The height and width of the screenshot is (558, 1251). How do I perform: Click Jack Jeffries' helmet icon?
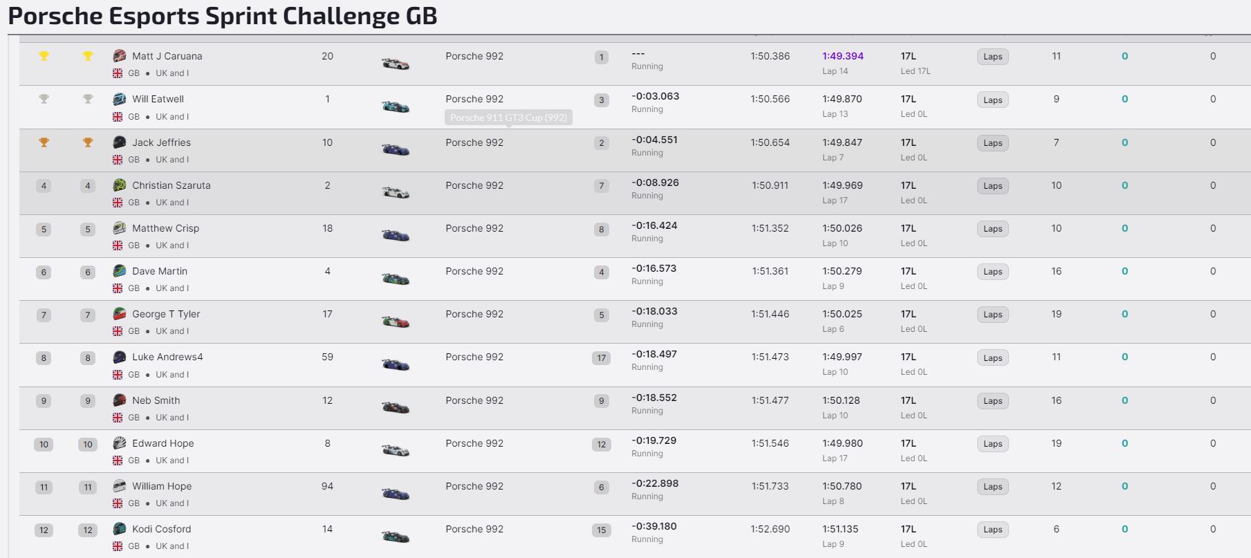[120, 142]
